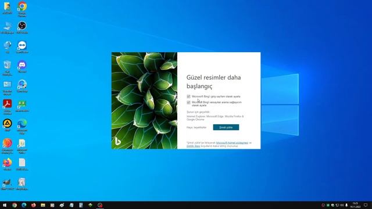The height and width of the screenshot is (209, 372).
Task: Open the 'Gizlilik İlkesi' privacy policy link
Action: [x=194, y=146]
